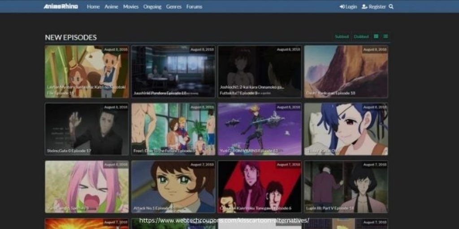
Task: Open Dash! Yonkurou Episode 18 thumbnail
Action: [x=346, y=72]
